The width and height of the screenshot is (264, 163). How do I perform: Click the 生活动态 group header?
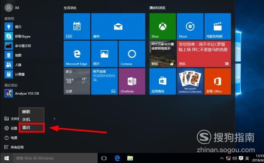pyautogui.click(x=70, y=8)
